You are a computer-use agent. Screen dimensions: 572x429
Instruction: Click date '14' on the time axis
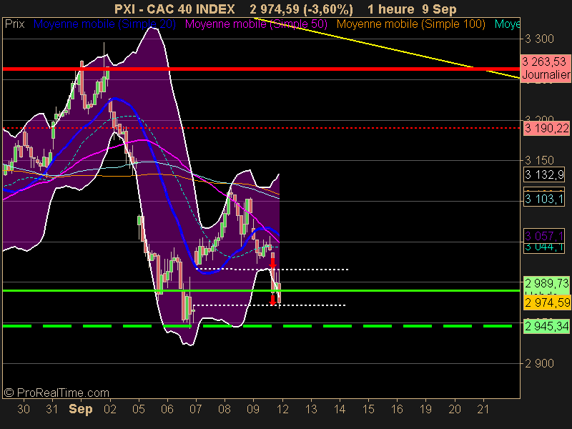pos(340,409)
